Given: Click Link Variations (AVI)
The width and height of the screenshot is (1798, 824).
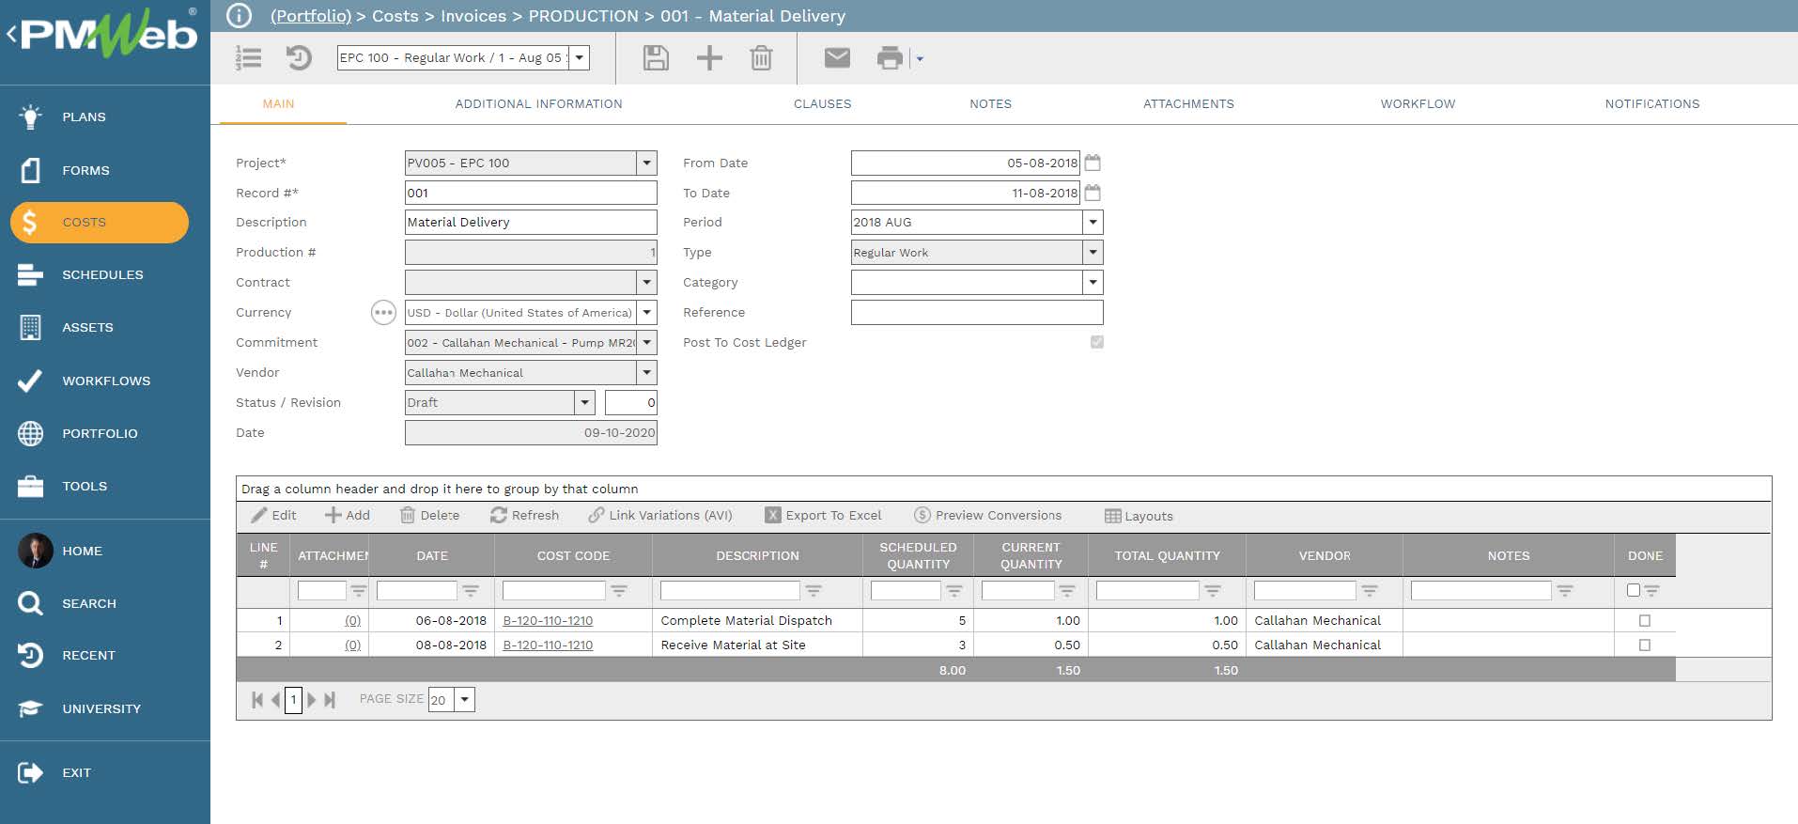Looking at the screenshot, I should (660, 515).
